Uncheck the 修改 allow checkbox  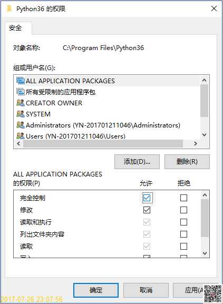pos(147,210)
